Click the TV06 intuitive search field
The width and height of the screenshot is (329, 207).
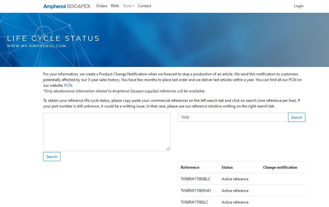233,117
